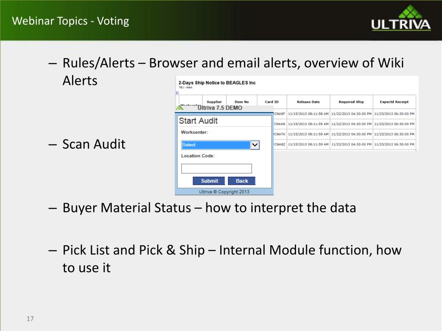Viewport: 442px width, 331px height.
Task: Click the Ultriva Copyright 2013 footer text
Action: 224,192
